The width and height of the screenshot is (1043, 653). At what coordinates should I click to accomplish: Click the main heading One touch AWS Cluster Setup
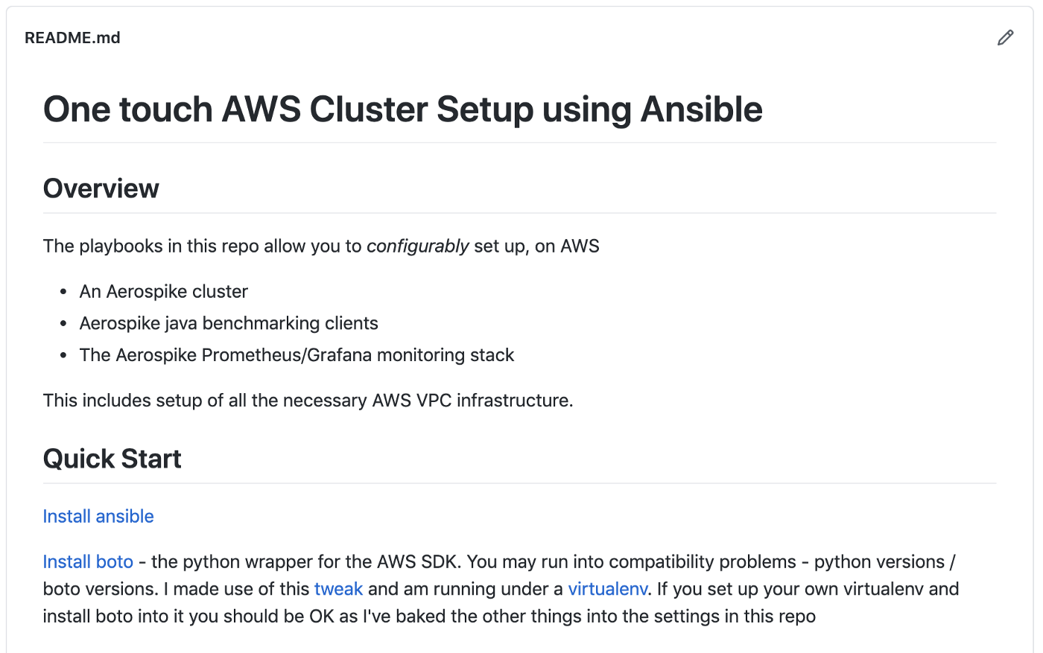[403, 109]
